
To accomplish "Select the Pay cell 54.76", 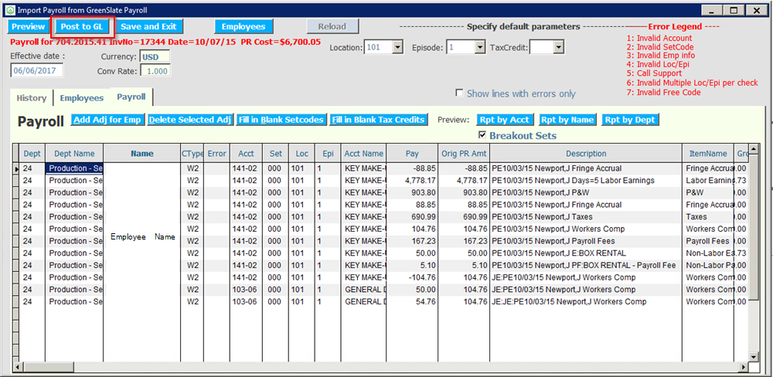I will pos(412,301).
